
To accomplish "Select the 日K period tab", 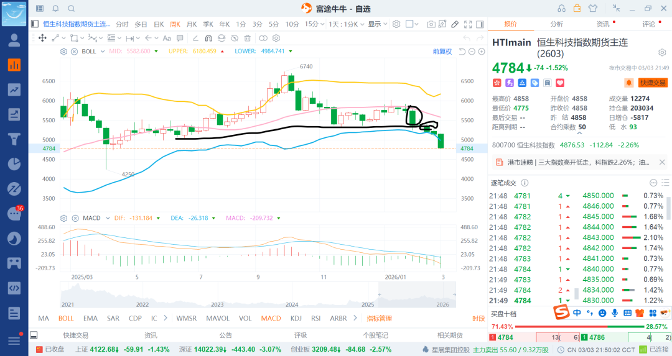I will (159, 24).
